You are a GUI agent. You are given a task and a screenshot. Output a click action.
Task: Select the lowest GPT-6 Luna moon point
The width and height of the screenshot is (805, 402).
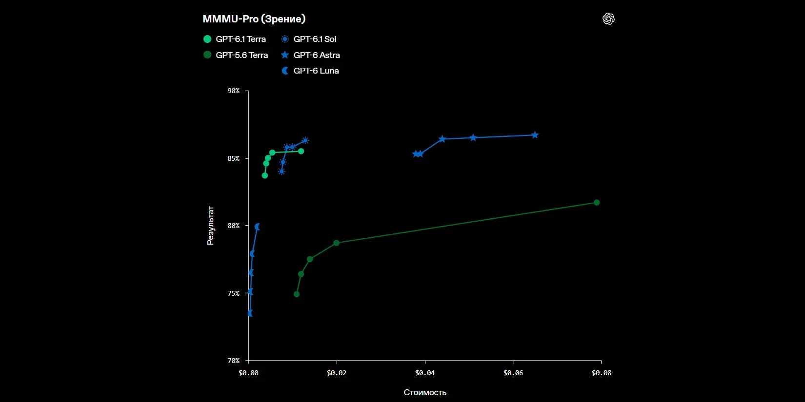250,313
